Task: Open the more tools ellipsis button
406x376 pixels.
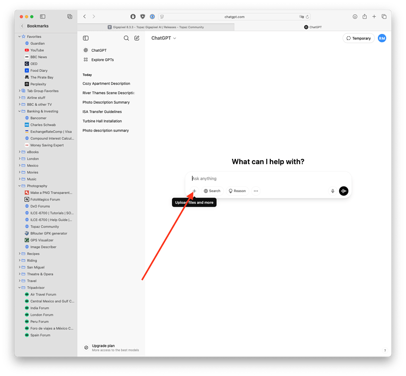Action: point(256,191)
